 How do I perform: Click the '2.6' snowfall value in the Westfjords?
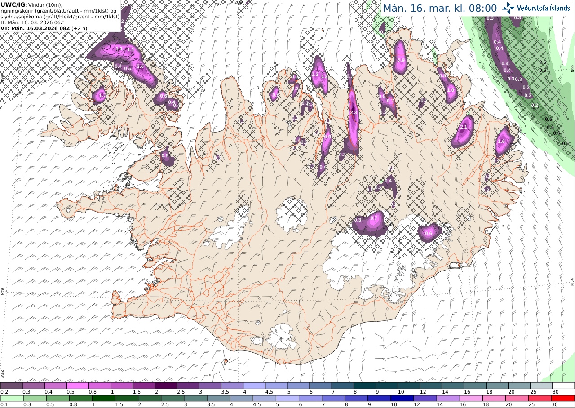[x=140, y=67]
